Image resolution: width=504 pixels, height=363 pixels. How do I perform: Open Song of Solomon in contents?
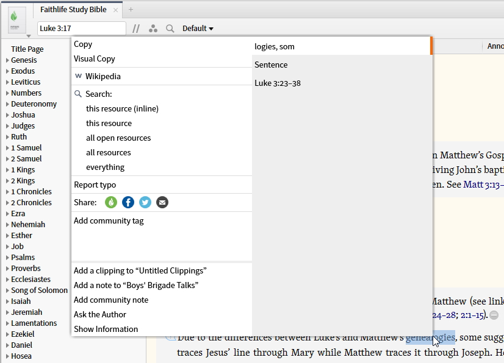(x=39, y=291)
